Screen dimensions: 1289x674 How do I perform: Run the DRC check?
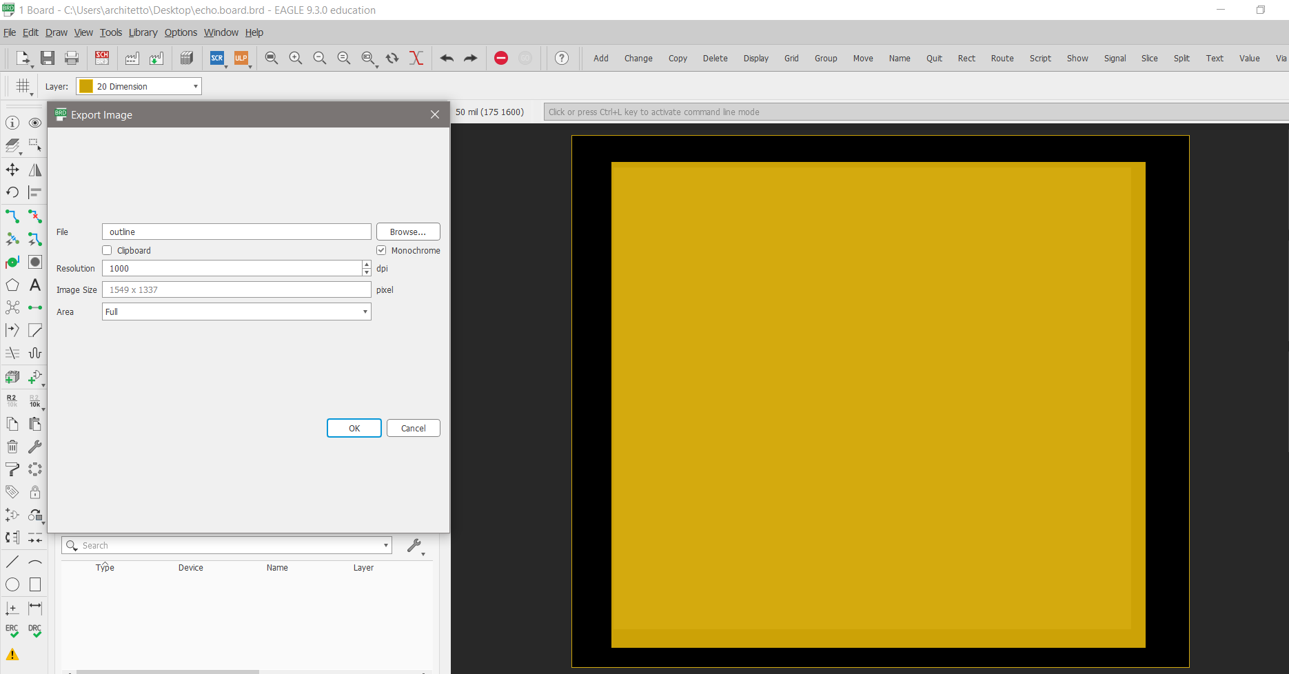coord(35,631)
